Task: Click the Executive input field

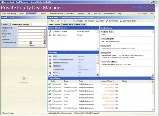Action: tap(31, 40)
